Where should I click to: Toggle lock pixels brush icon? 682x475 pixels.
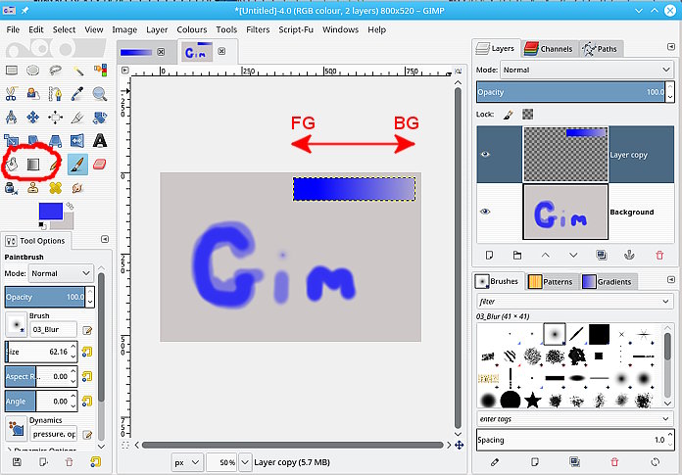coord(508,115)
